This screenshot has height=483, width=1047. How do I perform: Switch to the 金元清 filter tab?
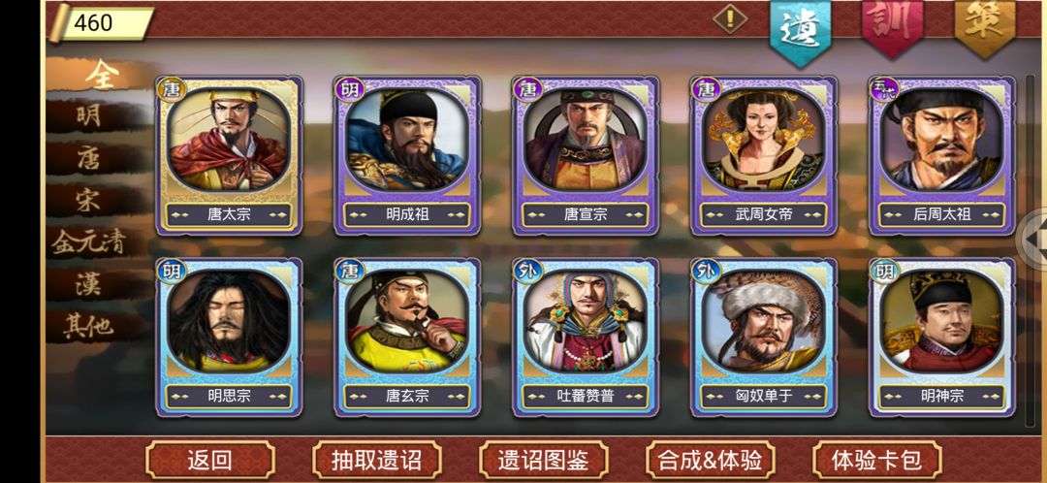(x=89, y=243)
